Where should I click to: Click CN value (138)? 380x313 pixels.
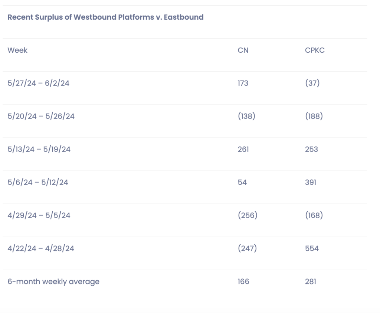(x=246, y=116)
